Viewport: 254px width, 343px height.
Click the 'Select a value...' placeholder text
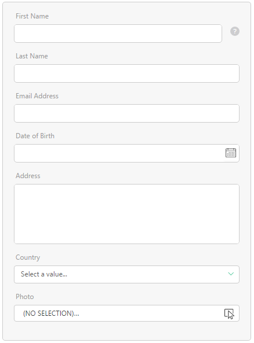[x=44, y=274]
